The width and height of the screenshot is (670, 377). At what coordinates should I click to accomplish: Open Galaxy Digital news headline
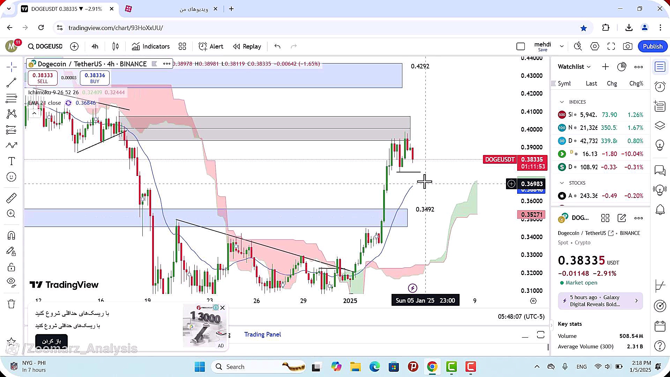(600, 301)
